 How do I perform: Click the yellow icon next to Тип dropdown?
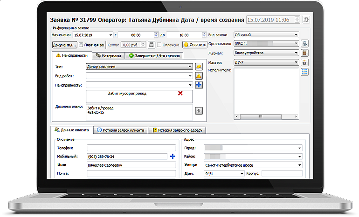199,67
